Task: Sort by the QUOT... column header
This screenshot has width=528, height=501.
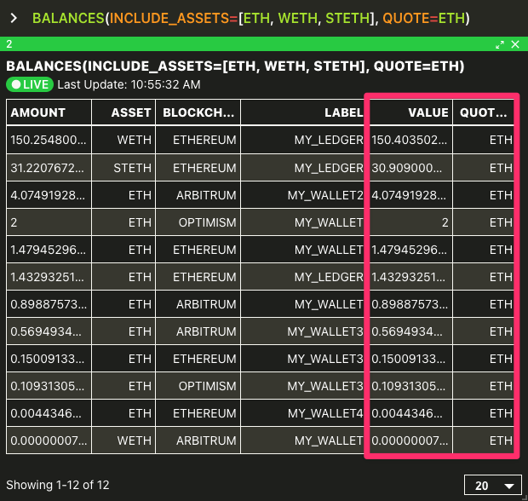Action: pyautogui.click(x=484, y=112)
